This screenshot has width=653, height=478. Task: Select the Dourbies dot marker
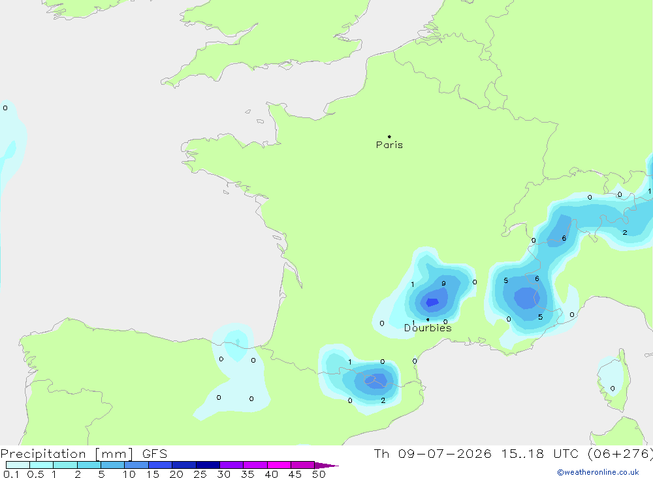[x=428, y=320]
